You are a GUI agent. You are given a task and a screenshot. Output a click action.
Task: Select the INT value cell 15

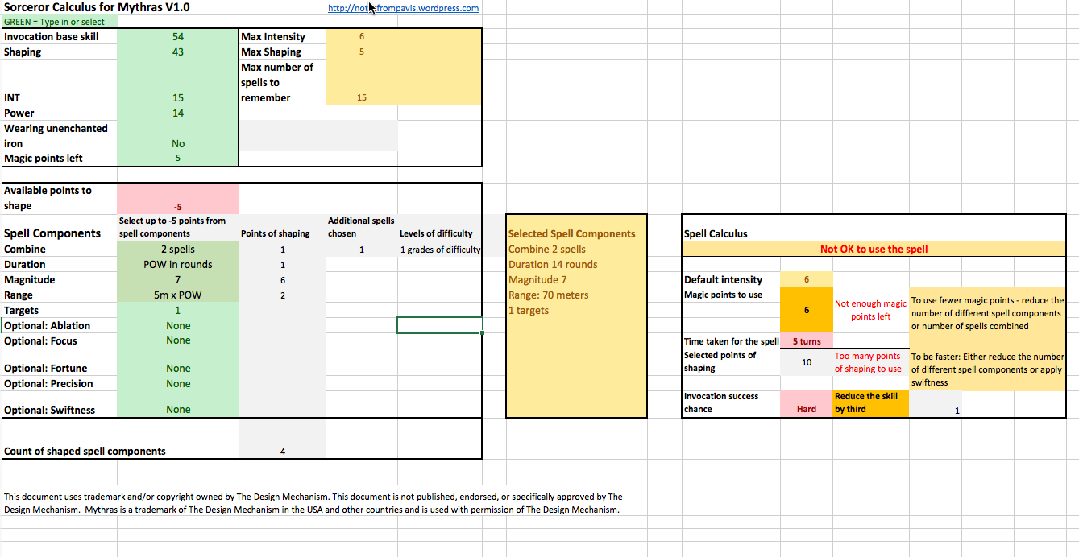point(178,98)
